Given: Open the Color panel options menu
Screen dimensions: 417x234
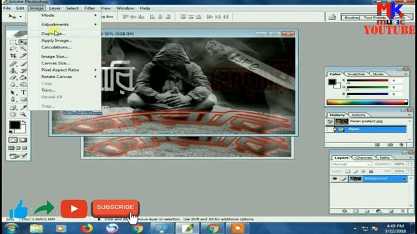Looking at the screenshot, I should coord(406,74).
